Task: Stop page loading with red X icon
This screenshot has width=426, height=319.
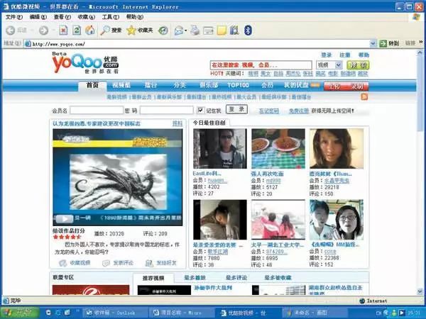Action: pos(63,30)
